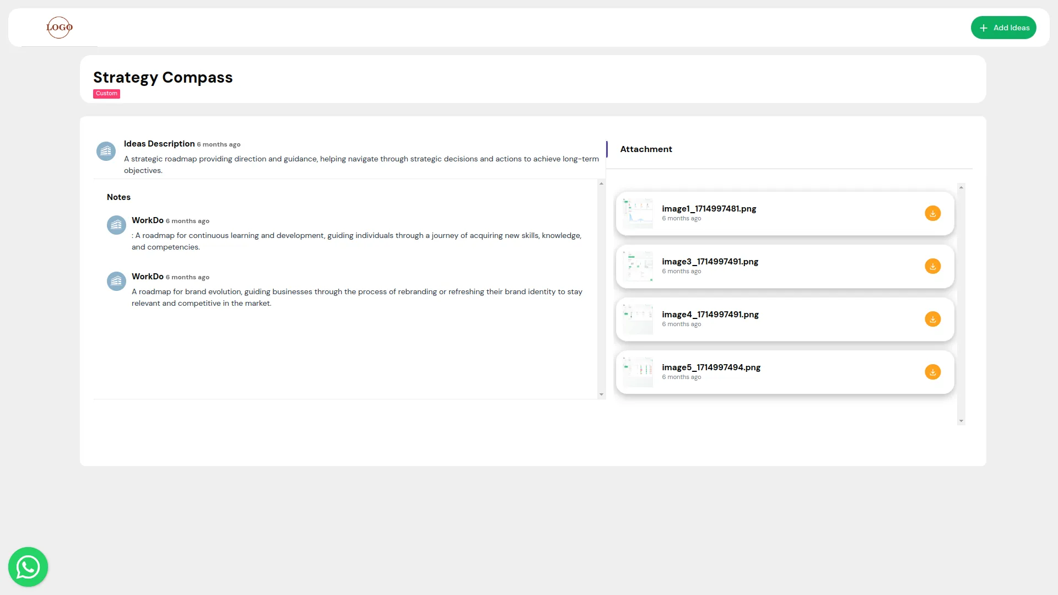Download the image4_1714997491.png attachment
The width and height of the screenshot is (1058, 595).
point(932,319)
